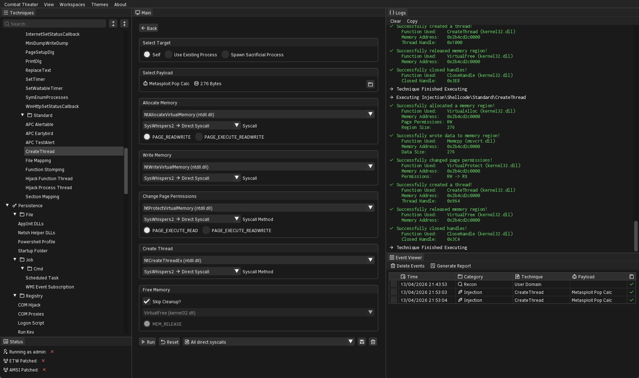639x378 pixels.
Task: Collapse the Persistence tree section
Action: [x=7, y=205]
